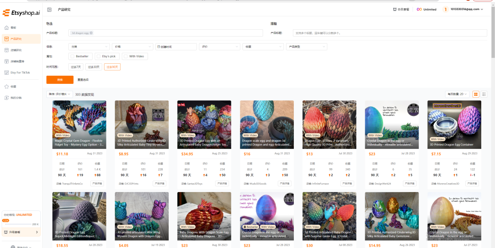
Task: Click the orange account avatar
Action: pos(445,10)
